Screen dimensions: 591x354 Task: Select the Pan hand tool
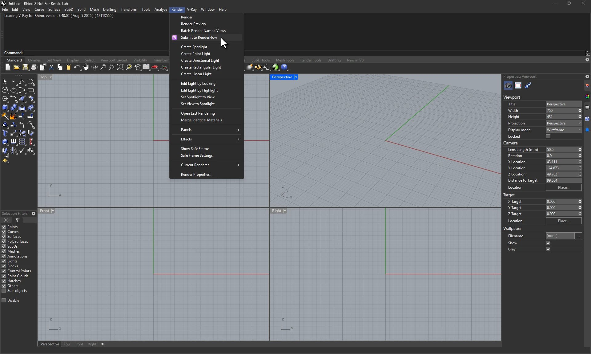tap(86, 67)
